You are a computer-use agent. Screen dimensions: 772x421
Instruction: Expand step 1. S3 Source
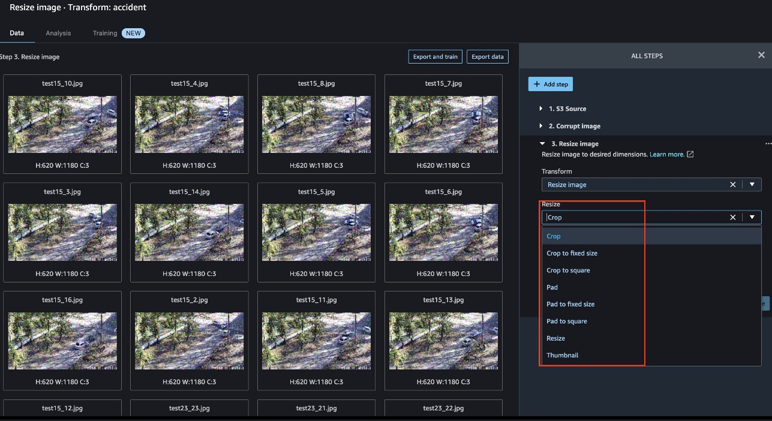tap(542, 109)
